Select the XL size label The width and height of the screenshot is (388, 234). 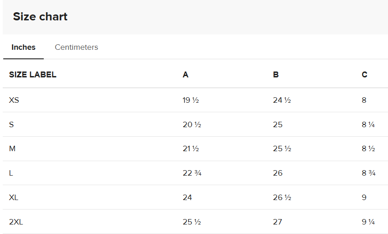click(14, 197)
